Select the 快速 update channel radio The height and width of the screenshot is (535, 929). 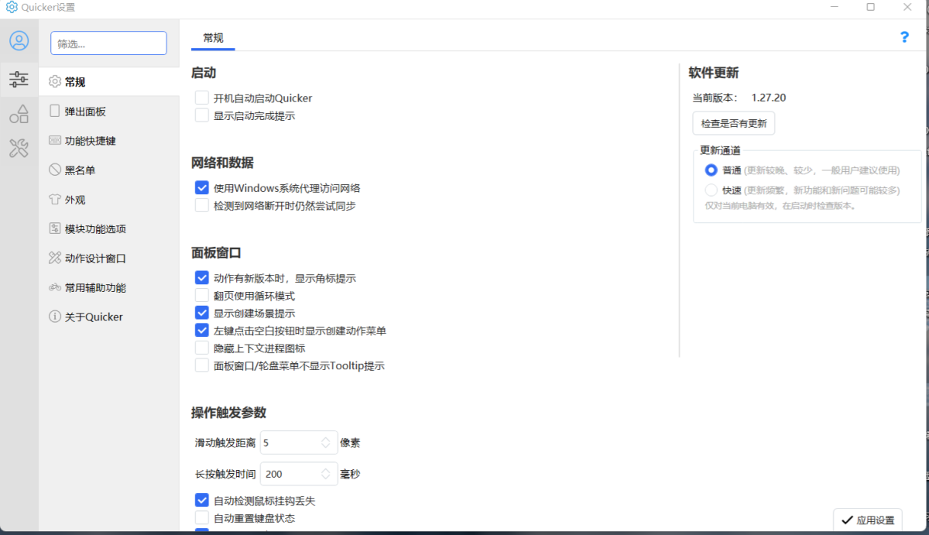point(711,190)
